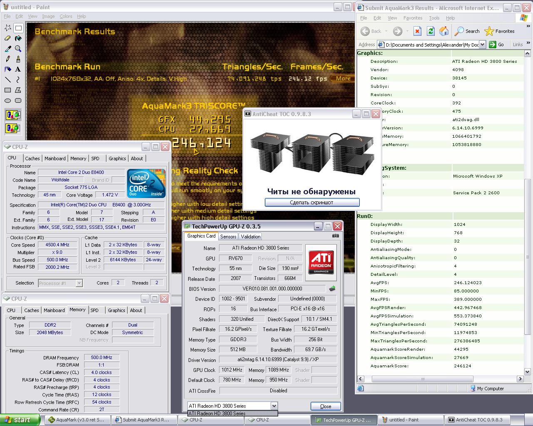Select the Rounded Rectangle tool in Paint

coord(18,100)
